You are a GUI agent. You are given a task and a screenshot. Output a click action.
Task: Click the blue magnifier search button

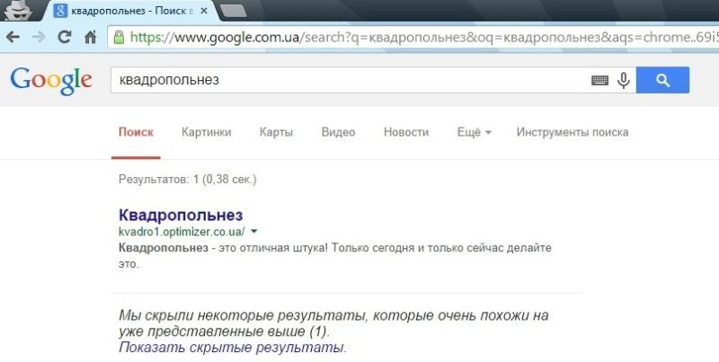click(x=662, y=80)
